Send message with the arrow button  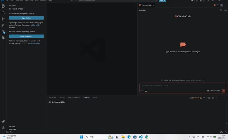[223, 91]
